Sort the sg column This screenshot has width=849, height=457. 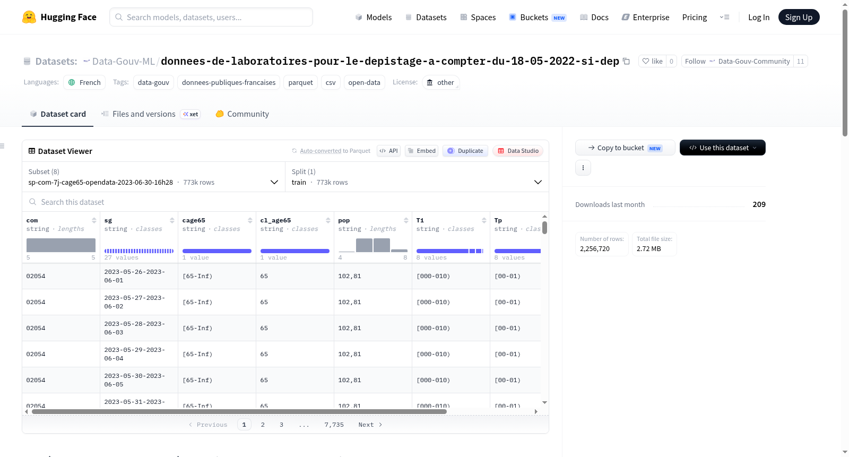tap(172, 220)
